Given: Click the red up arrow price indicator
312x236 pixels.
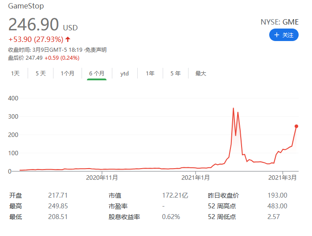Looking at the screenshot, I should point(68,39).
